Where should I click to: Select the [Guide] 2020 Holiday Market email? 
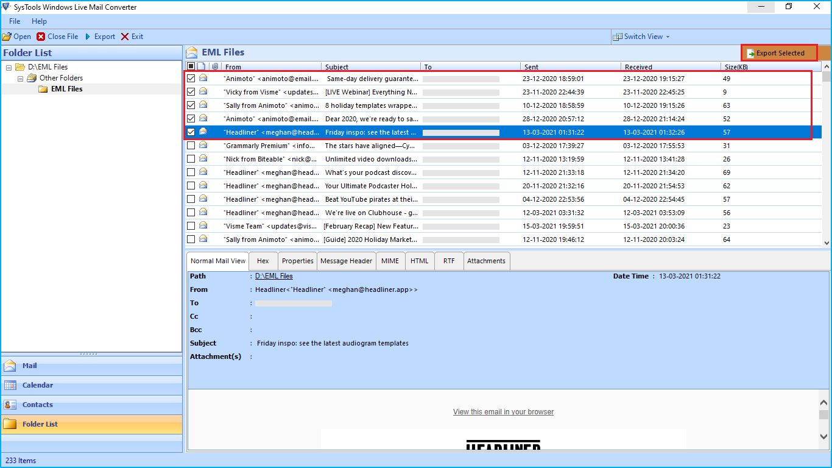pyautogui.click(x=503, y=239)
